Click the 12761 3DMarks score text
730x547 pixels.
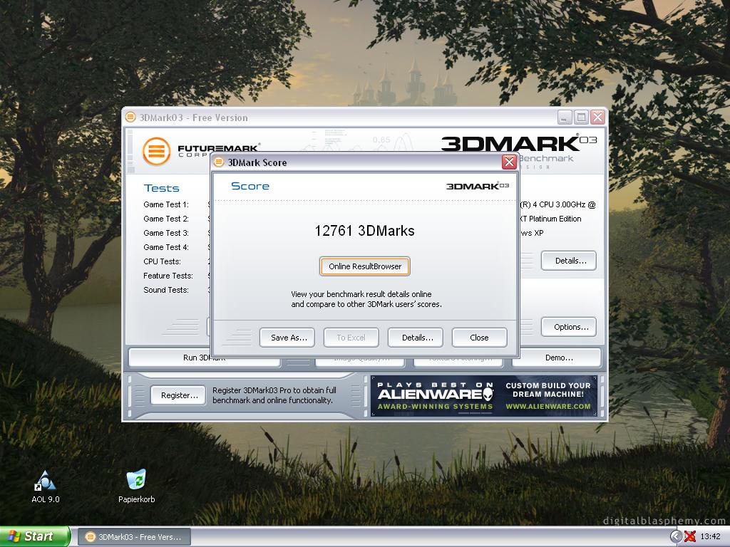(x=364, y=231)
